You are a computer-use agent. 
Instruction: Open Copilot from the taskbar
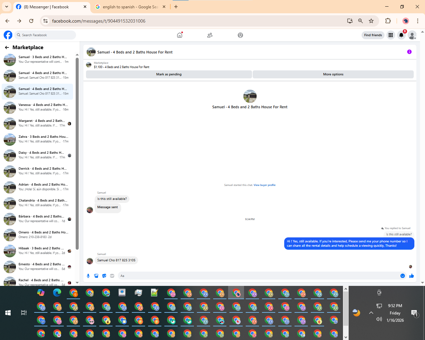(x=41, y=293)
